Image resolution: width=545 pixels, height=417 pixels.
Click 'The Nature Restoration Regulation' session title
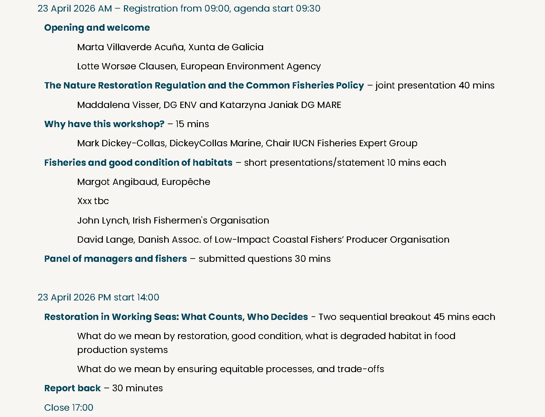[x=204, y=86]
